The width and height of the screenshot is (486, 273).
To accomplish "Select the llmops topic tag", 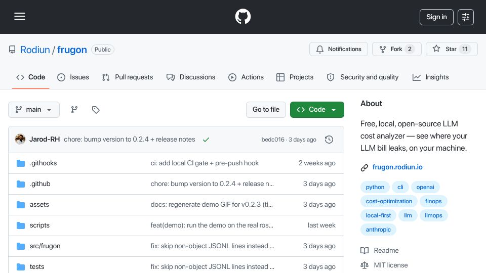I will point(433,215).
